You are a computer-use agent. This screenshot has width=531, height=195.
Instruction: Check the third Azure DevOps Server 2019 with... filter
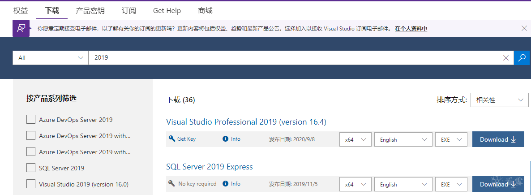pyautogui.click(x=31, y=152)
